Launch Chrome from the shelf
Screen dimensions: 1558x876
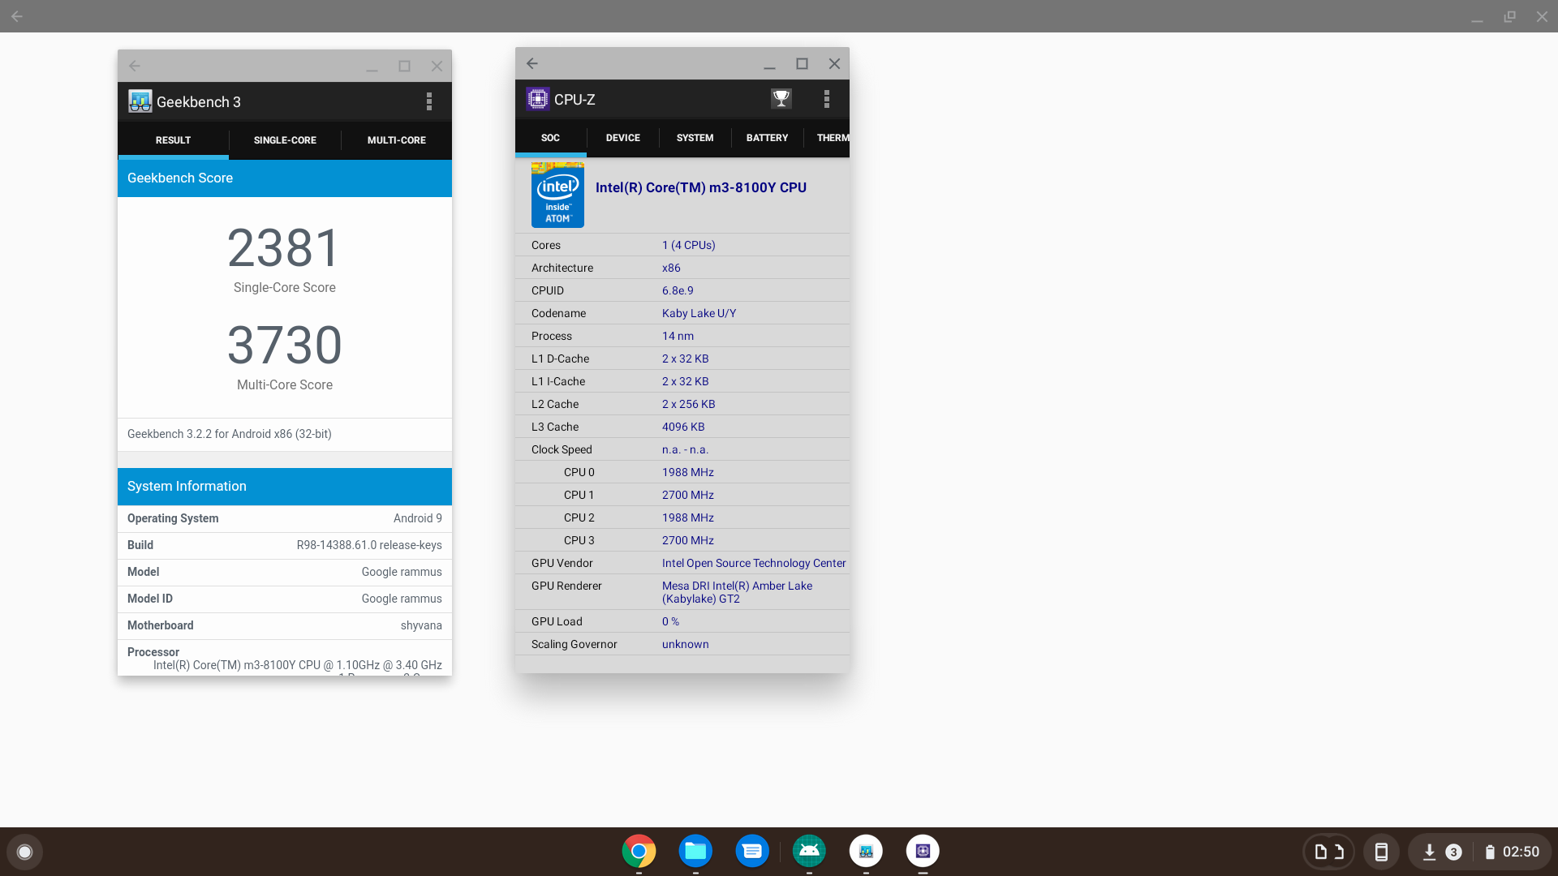pos(639,851)
